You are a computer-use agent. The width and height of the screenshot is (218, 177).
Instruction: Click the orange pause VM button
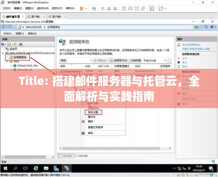(x=81, y=9)
